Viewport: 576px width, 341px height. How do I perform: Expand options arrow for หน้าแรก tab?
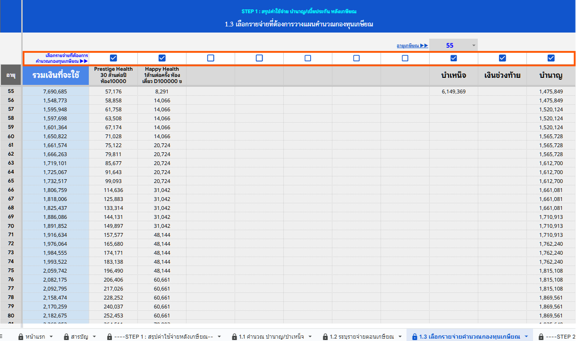(x=51, y=337)
